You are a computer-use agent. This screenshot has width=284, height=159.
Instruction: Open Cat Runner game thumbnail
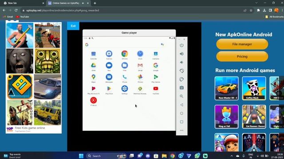tap(254, 117)
